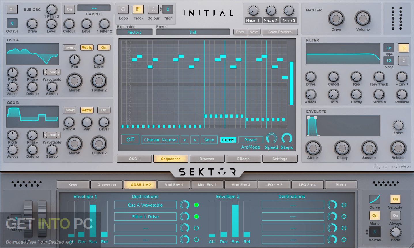This screenshot has width=414, height=248.
Task: Open Envelope 2 first destination dropdown
Action: (293, 205)
